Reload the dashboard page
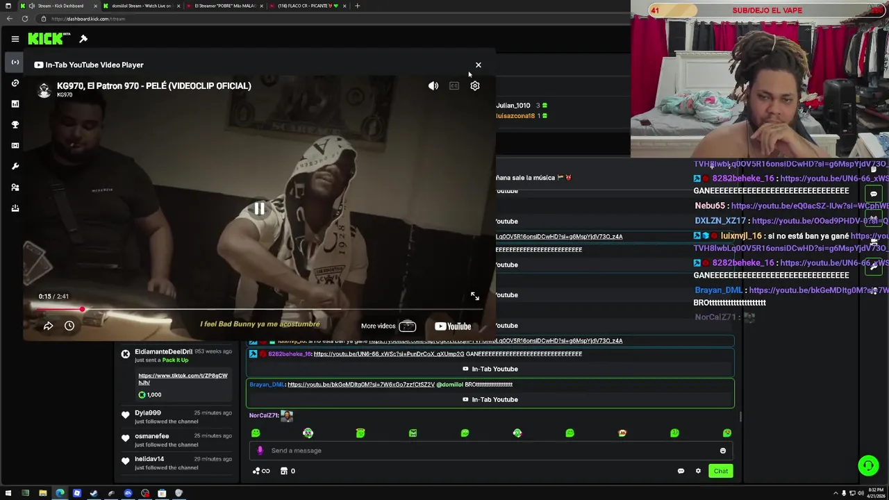Viewport: 889px width, 500px height. [x=25, y=19]
